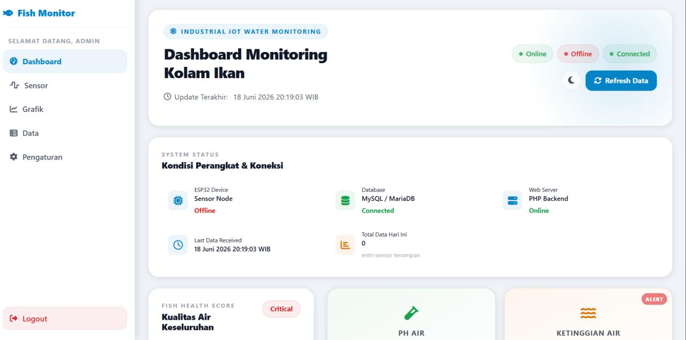Click the red Offline status pill
Image resolution: width=686 pixels, height=340 pixels.
pyautogui.click(x=578, y=54)
